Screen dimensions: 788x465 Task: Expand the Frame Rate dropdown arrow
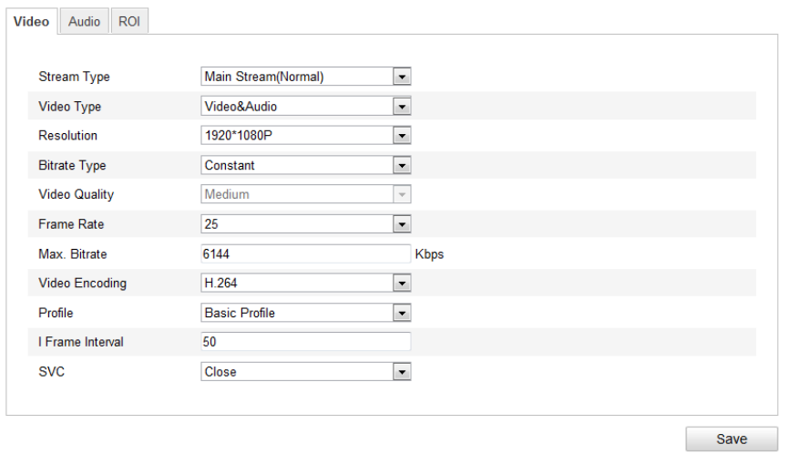coord(402,224)
